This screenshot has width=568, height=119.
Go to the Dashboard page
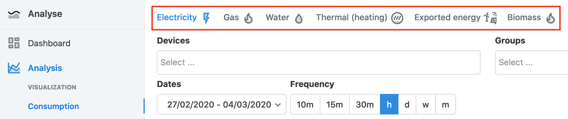tap(49, 43)
